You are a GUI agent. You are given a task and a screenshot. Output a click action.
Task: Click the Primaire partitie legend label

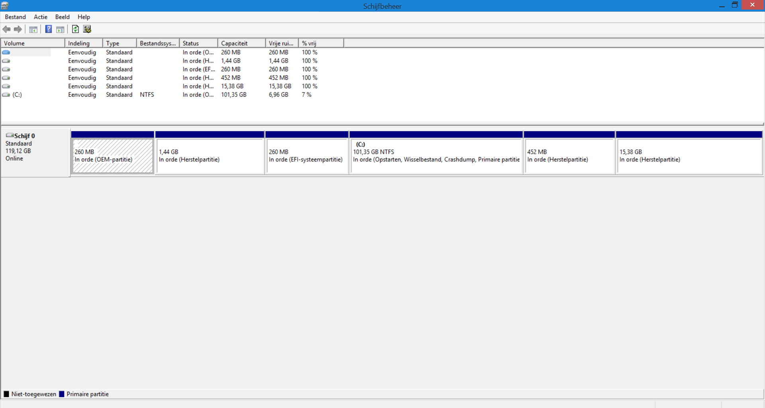[x=88, y=394]
